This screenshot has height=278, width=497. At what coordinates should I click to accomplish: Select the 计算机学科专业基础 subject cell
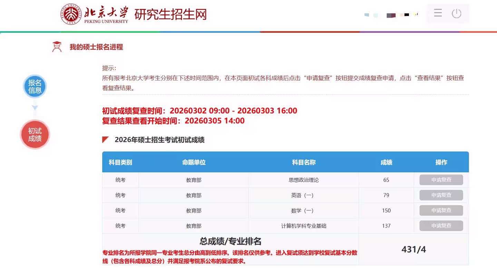[x=304, y=226]
